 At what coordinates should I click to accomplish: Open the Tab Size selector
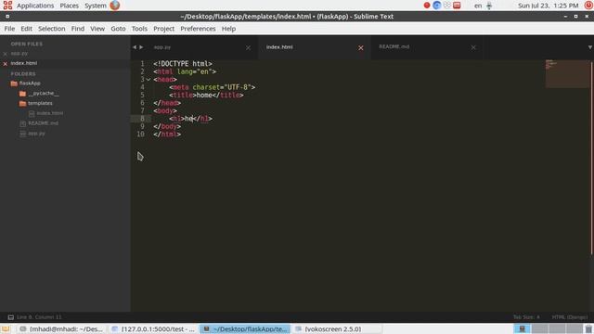coord(526,317)
